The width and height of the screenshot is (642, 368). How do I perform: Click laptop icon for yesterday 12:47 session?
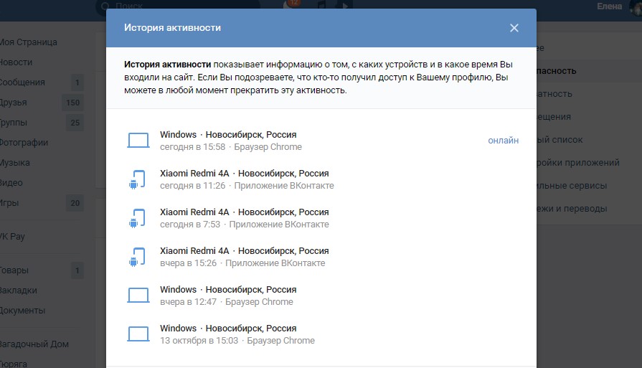point(138,296)
